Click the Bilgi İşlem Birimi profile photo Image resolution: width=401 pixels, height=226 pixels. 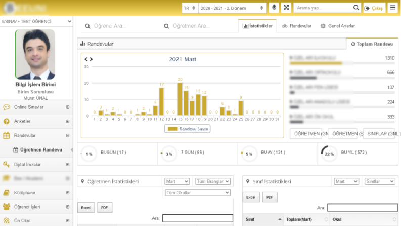[x=35, y=54]
